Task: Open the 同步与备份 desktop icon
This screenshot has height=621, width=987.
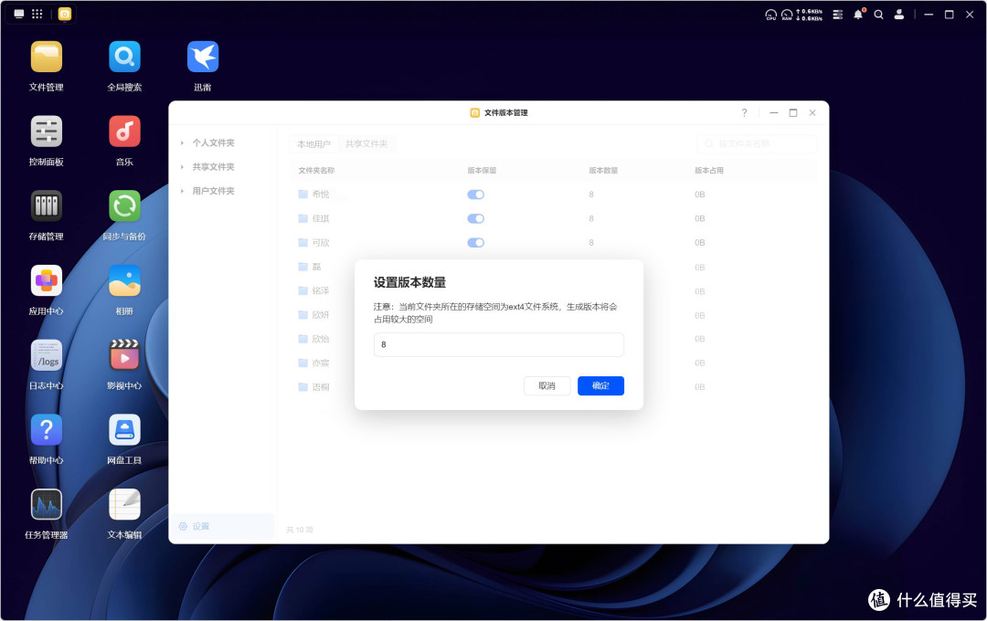Action: click(x=124, y=206)
